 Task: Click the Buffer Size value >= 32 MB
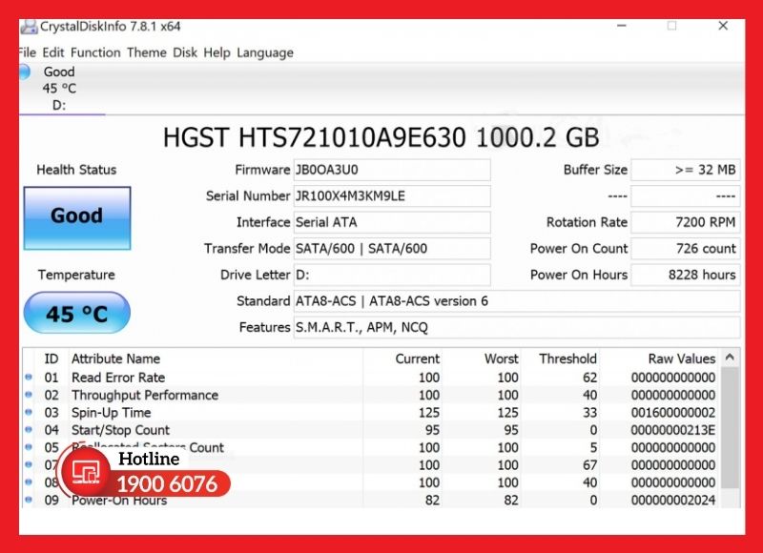click(x=686, y=170)
